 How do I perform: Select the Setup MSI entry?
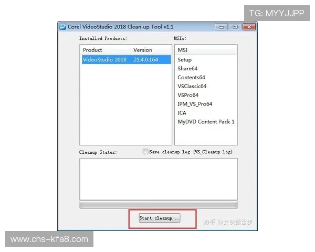coord(185,60)
